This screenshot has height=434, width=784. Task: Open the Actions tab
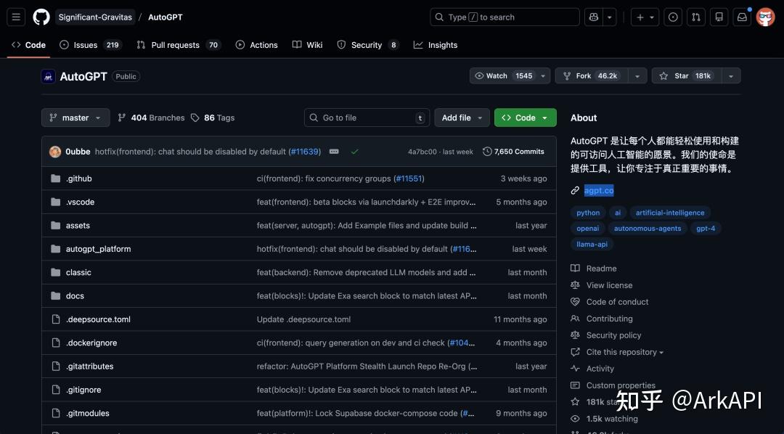coord(256,45)
